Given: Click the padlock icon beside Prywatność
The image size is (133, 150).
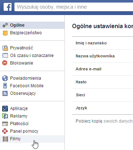Looking at the screenshot, I should [x=5, y=48].
